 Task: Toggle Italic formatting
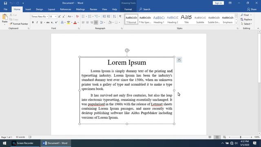coord(37,22)
